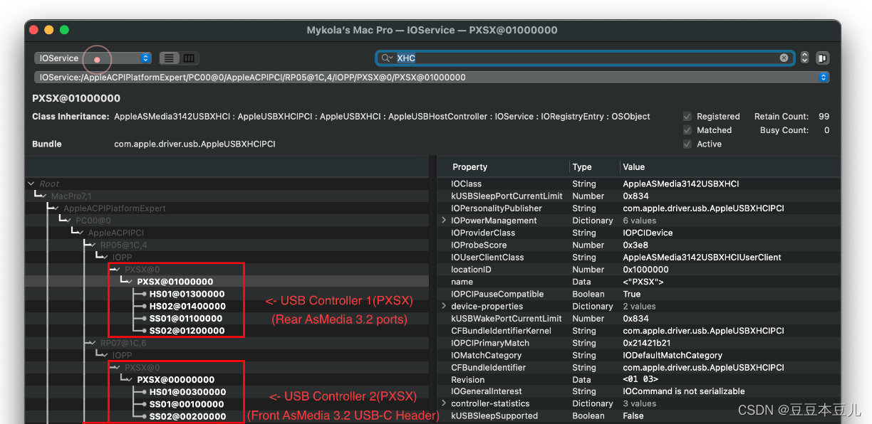Switch to column browser view mode
This screenshot has width=872, height=424.
click(x=189, y=58)
